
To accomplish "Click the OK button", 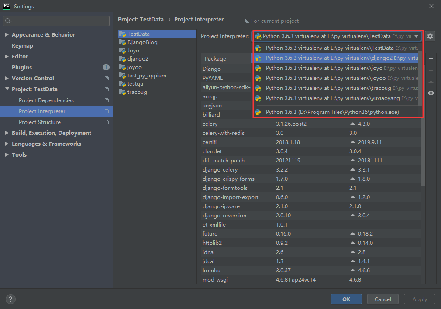I will (346, 299).
